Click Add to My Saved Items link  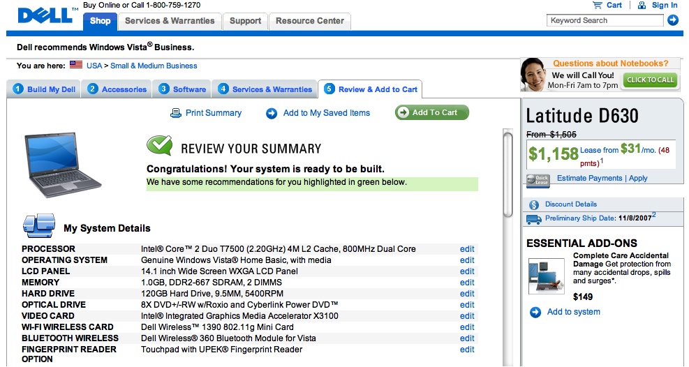[327, 113]
